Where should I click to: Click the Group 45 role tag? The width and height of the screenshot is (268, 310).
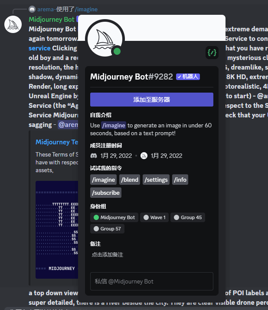click(188, 217)
